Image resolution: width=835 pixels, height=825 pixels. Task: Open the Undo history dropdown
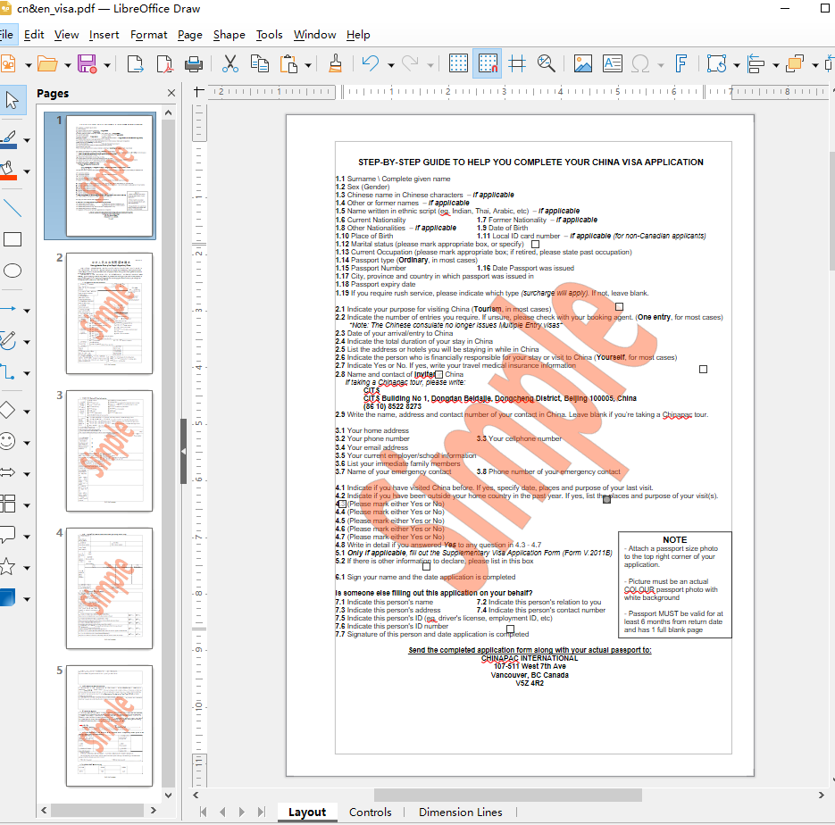point(391,65)
